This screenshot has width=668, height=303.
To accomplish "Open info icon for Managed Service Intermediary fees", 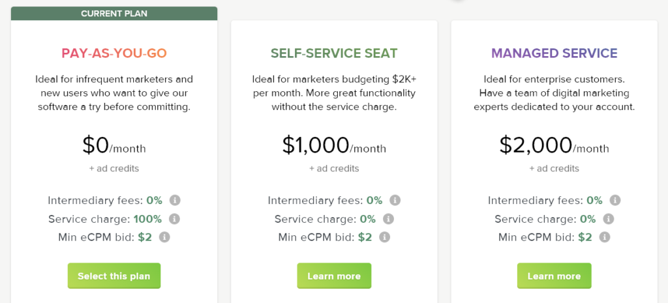I will [615, 200].
